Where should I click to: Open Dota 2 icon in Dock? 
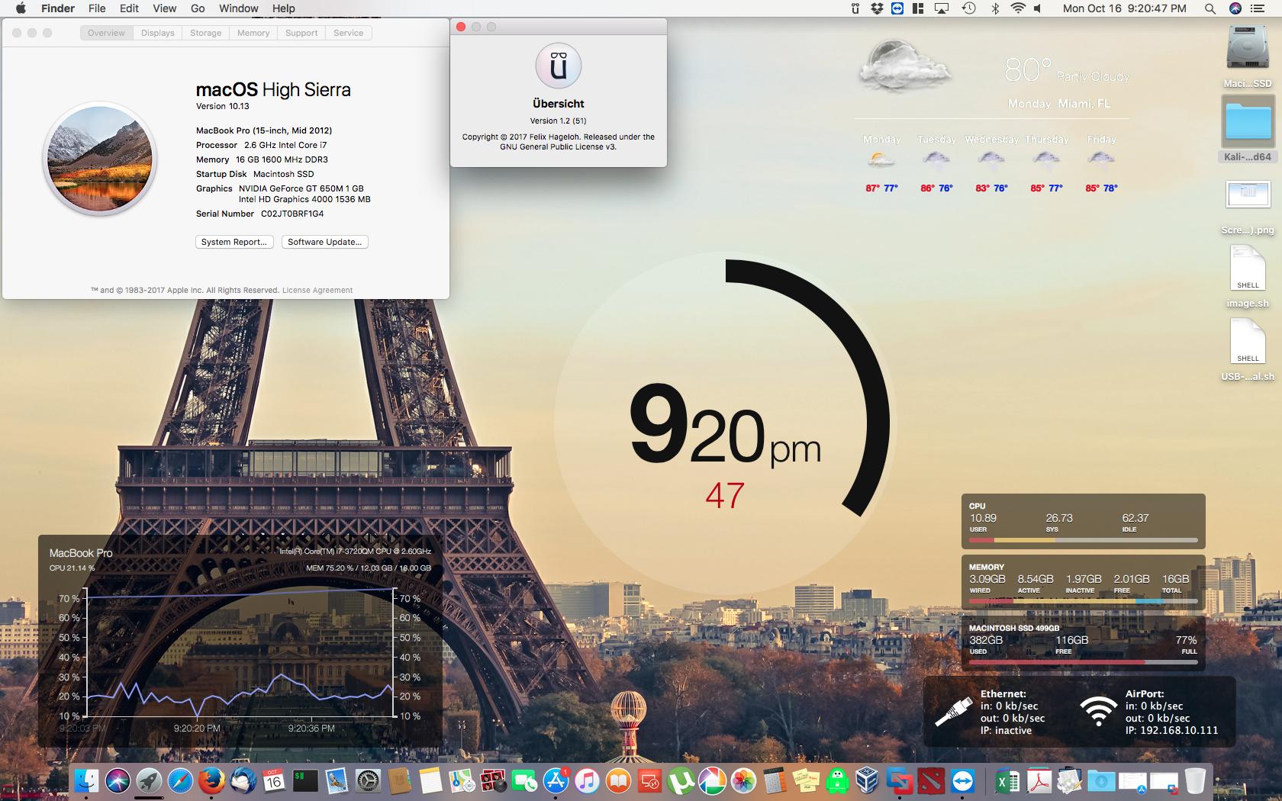pyautogui.click(x=930, y=780)
